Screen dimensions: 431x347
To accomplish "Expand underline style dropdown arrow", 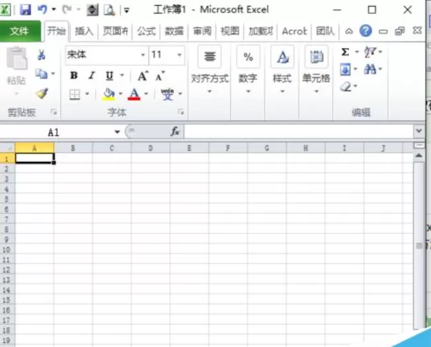I will [x=122, y=75].
